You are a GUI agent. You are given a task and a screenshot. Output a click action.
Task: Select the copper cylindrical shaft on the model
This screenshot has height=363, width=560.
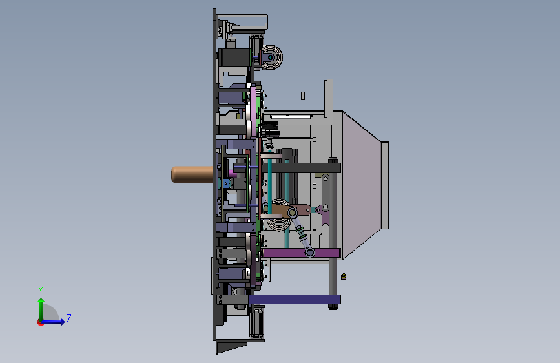(192, 174)
